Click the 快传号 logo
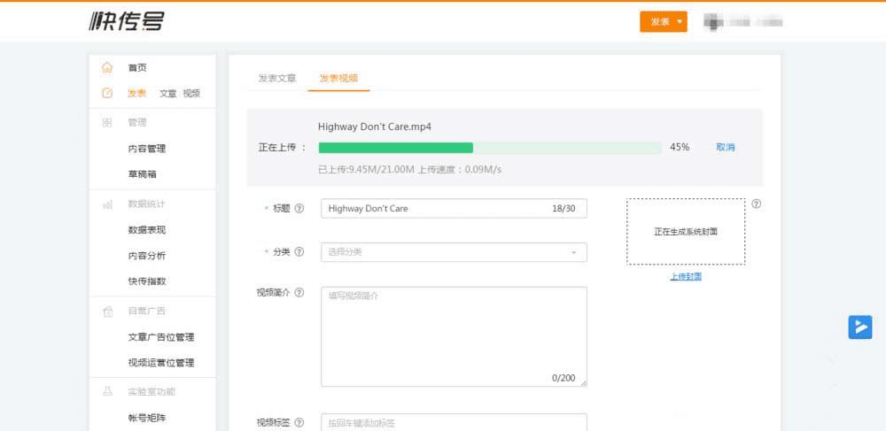This screenshot has height=431, width=886. pyautogui.click(x=127, y=21)
